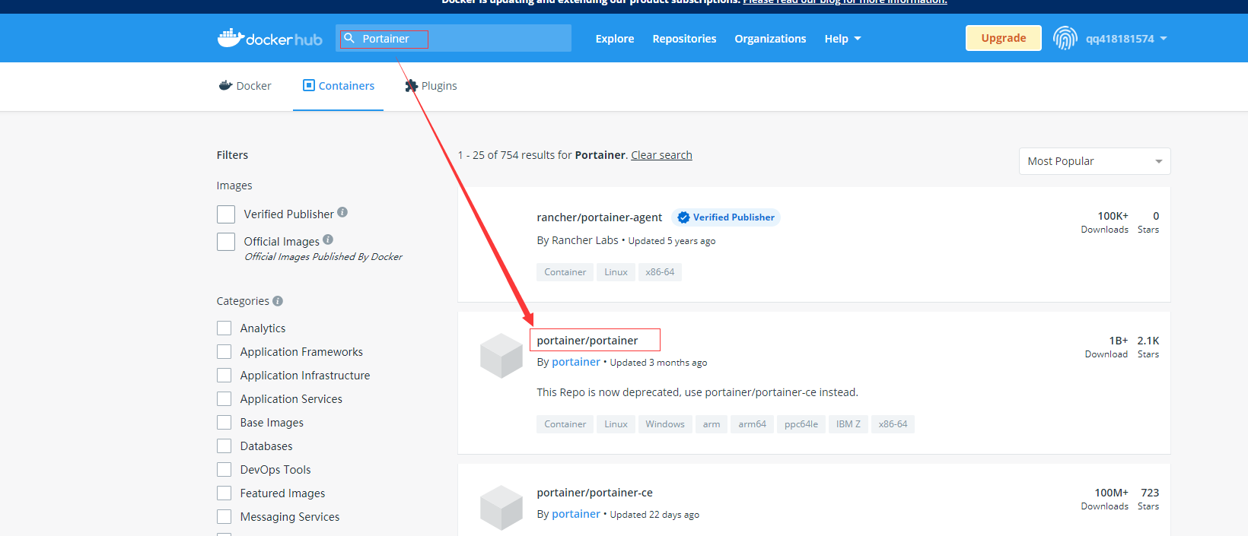Screen dimensions: 1248x536
Task: Switch to the Containers tab
Action: (x=339, y=86)
